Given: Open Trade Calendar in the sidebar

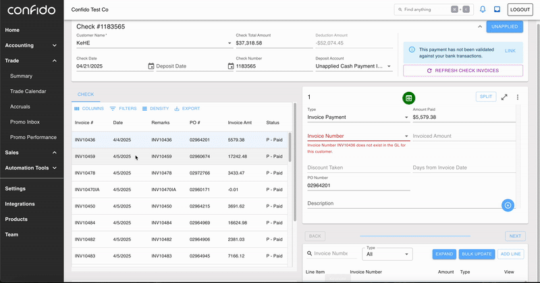Looking at the screenshot, I should tap(28, 91).
